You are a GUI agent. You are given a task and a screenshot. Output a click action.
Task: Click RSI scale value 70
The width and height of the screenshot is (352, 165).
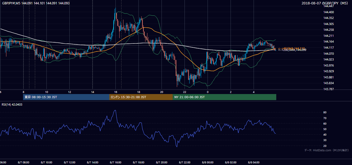325,118
